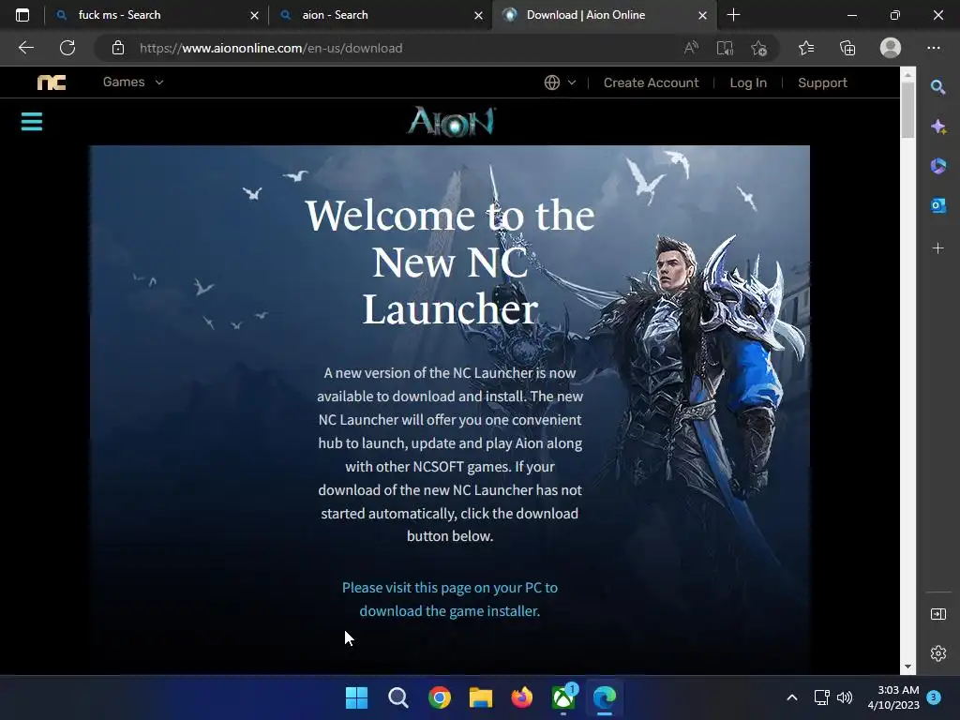Open File Explorer from the taskbar
The width and height of the screenshot is (960, 720).
481,697
